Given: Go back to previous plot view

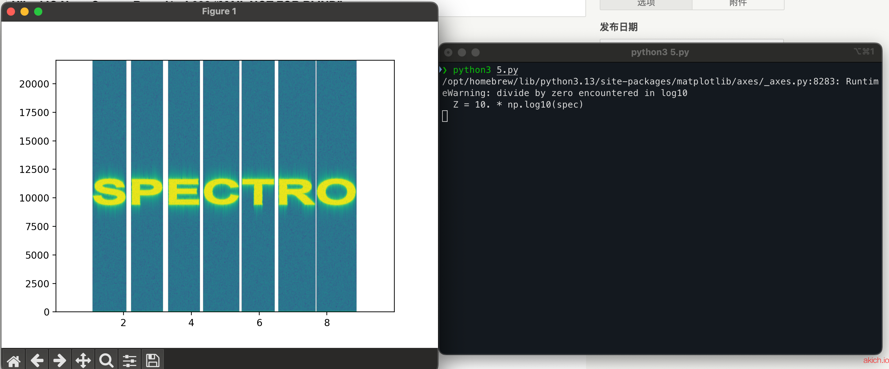Looking at the screenshot, I should [x=37, y=360].
